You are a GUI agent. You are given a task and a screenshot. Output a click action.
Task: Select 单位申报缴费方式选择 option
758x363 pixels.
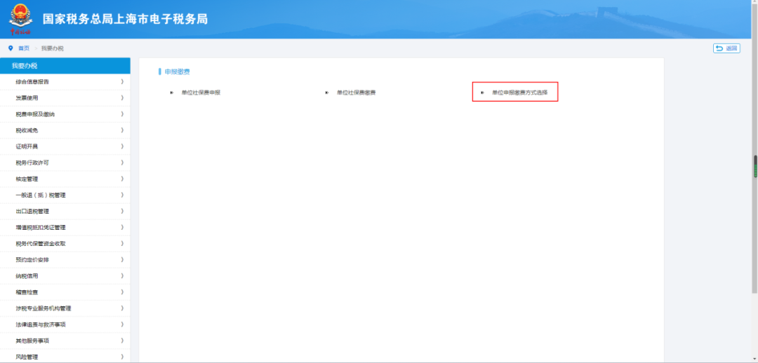point(519,93)
